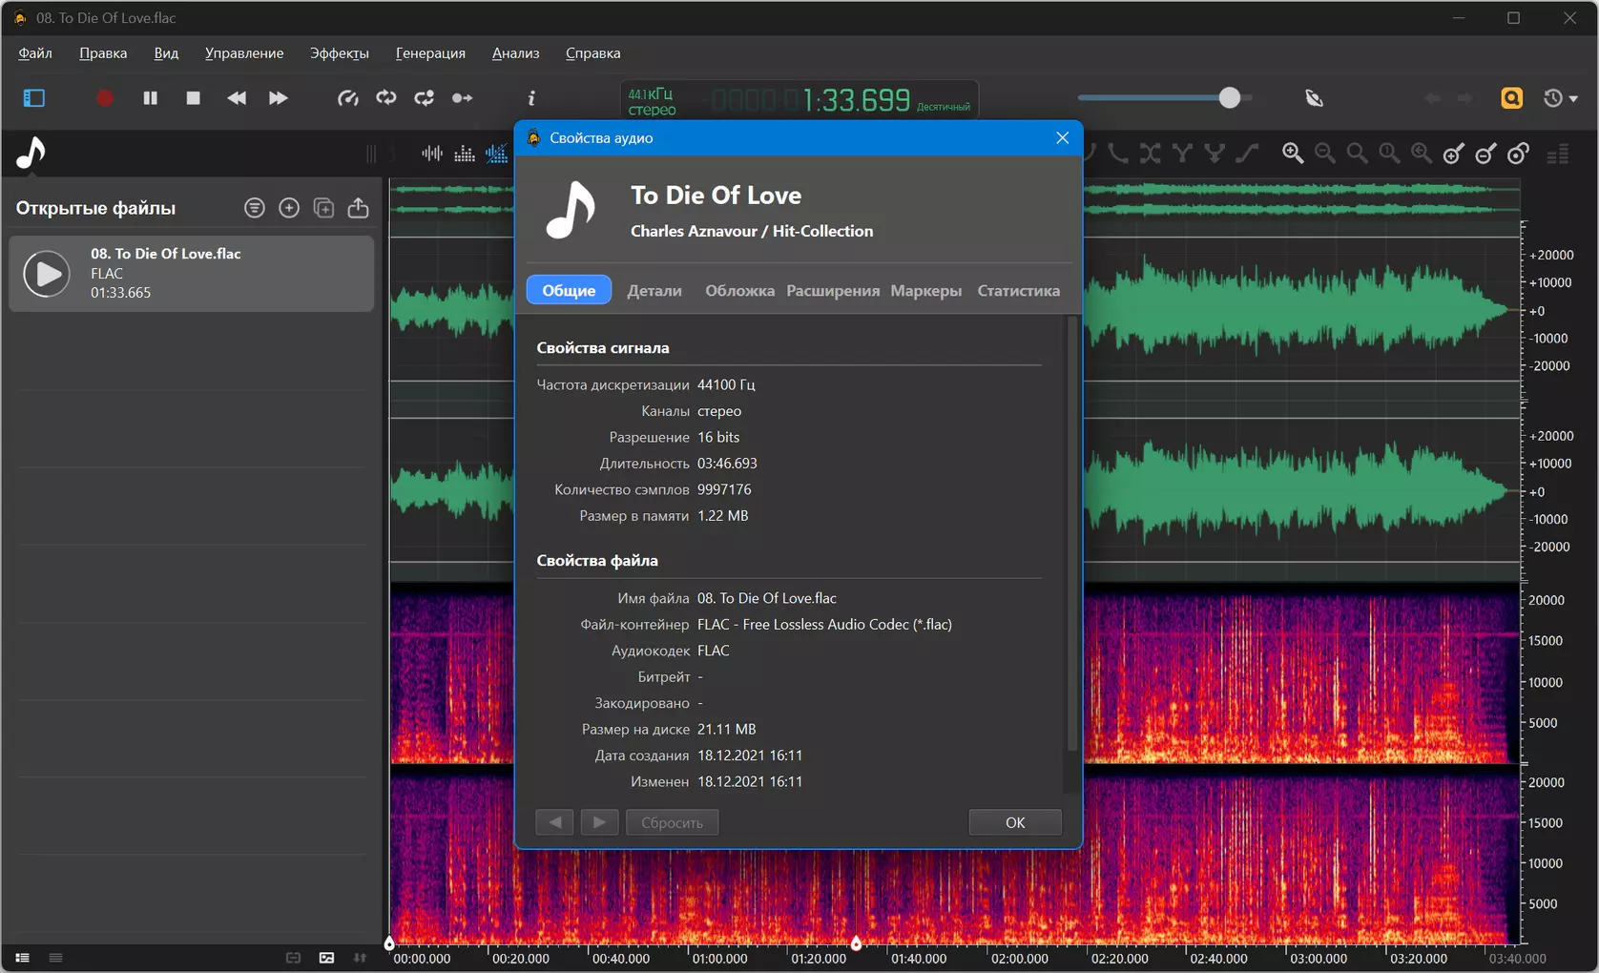Click the 1:33.699 time display
The height and width of the screenshot is (973, 1599).
coord(856,100)
